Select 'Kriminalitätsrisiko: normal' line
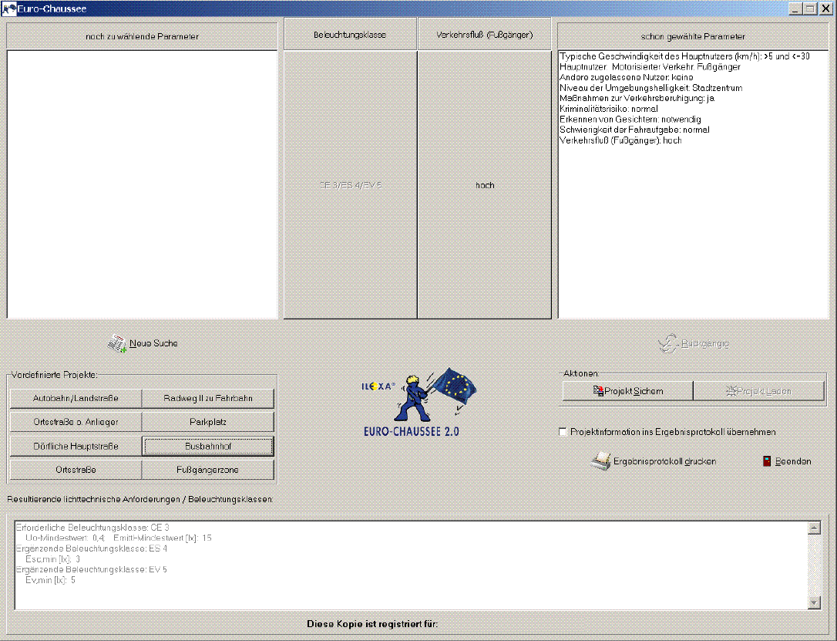 pyautogui.click(x=609, y=109)
